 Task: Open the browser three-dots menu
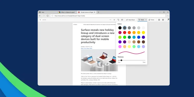168,16
